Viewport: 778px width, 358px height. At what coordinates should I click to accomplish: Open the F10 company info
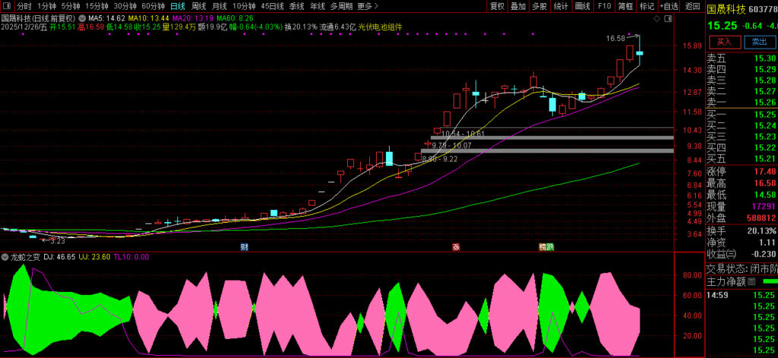click(604, 6)
